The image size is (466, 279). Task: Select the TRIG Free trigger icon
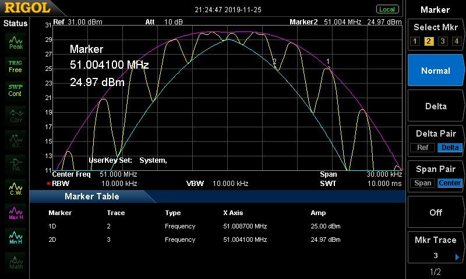(x=15, y=66)
